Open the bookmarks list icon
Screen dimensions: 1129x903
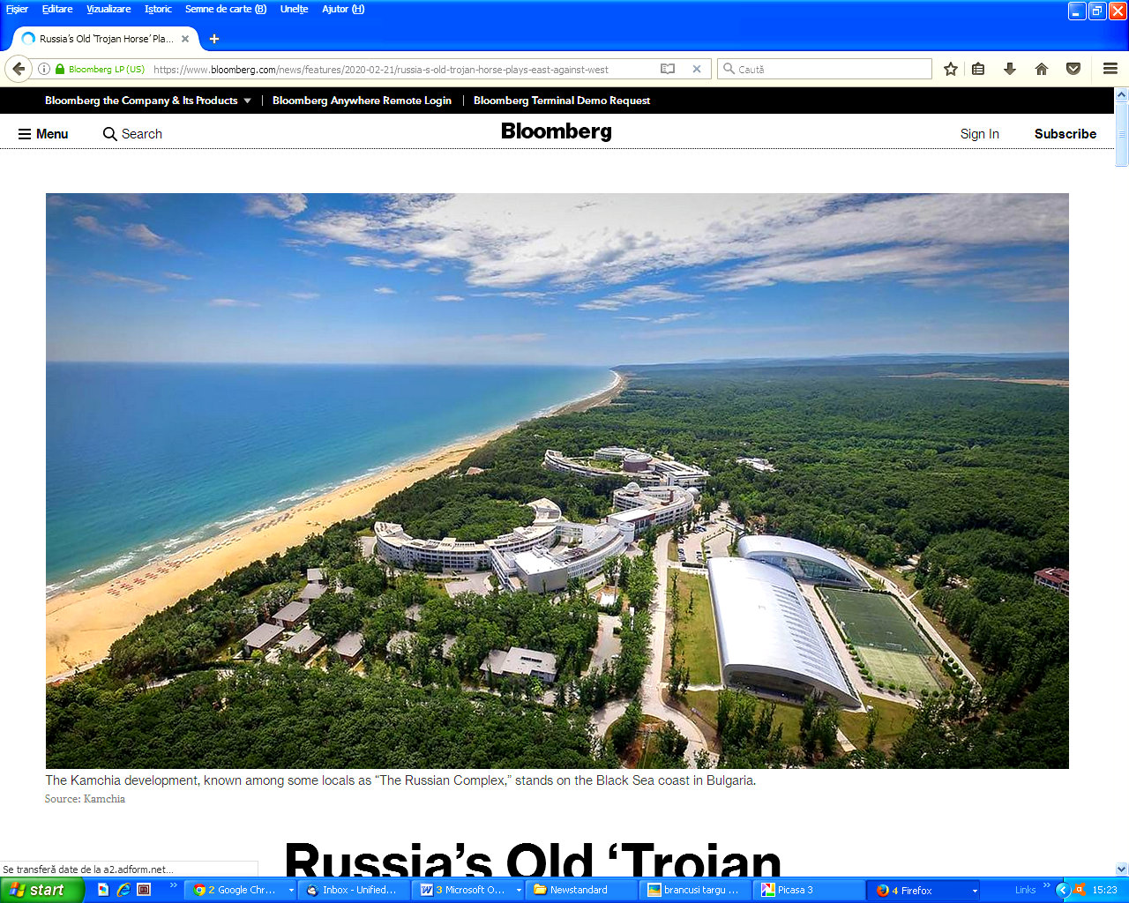(x=978, y=69)
